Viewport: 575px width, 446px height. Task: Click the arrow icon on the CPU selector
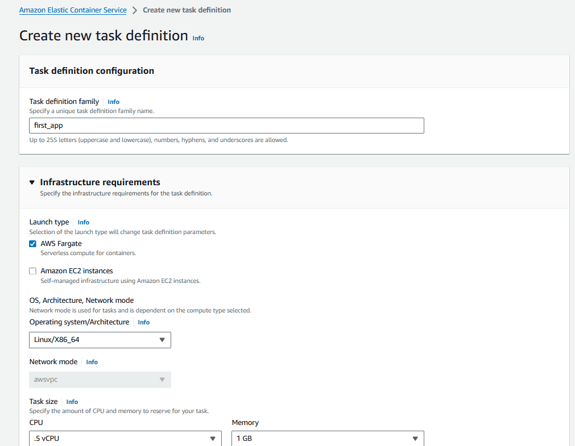(x=213, y=439)
